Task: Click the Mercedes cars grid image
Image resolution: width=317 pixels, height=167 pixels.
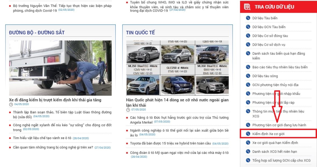Action: [177, 68]
